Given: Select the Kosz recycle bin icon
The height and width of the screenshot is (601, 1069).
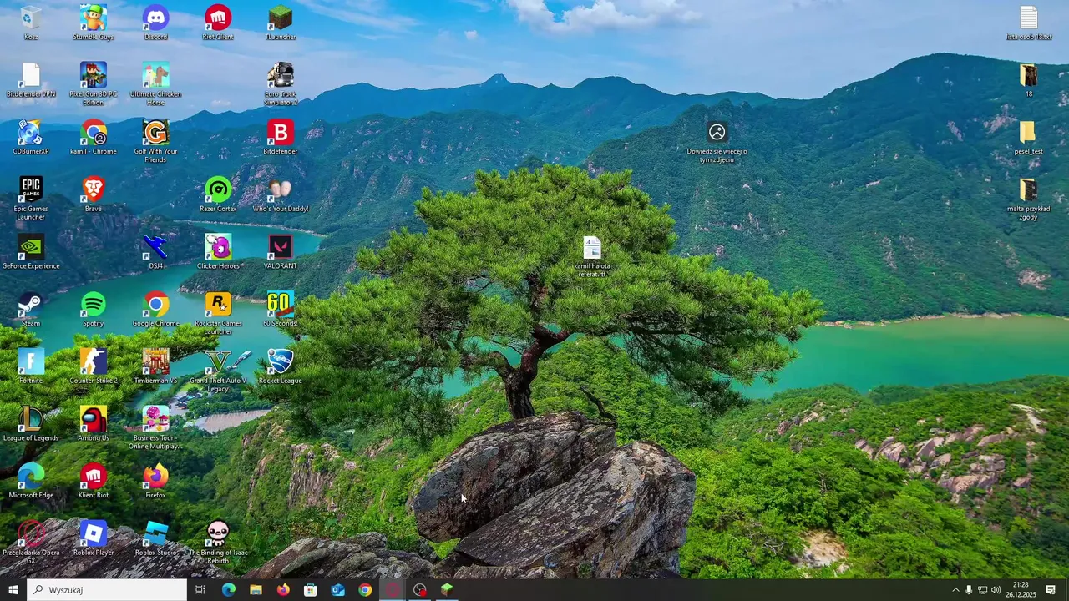Looking at the screenshot, I should click(x=31, y=23).
